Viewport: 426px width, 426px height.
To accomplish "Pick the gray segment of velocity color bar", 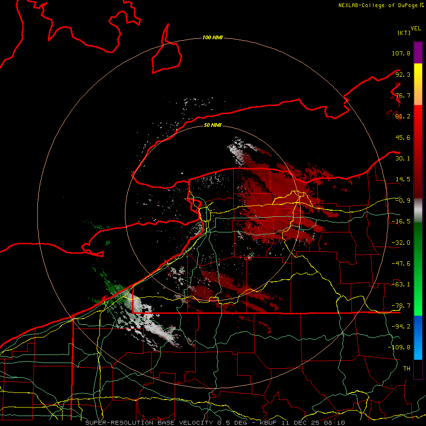I will click(418, 210).
